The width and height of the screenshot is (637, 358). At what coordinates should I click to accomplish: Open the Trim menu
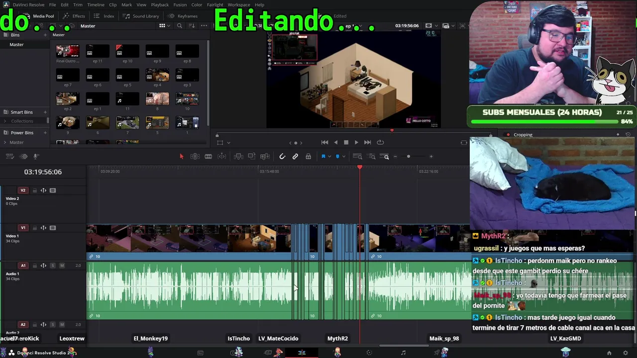coord(78,5)
